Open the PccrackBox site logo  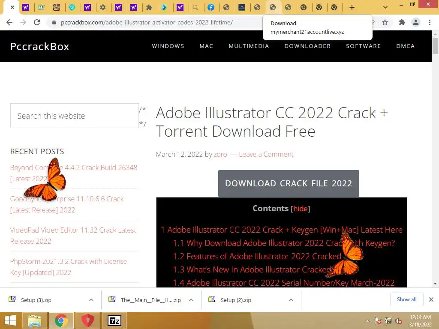[39, 46]
